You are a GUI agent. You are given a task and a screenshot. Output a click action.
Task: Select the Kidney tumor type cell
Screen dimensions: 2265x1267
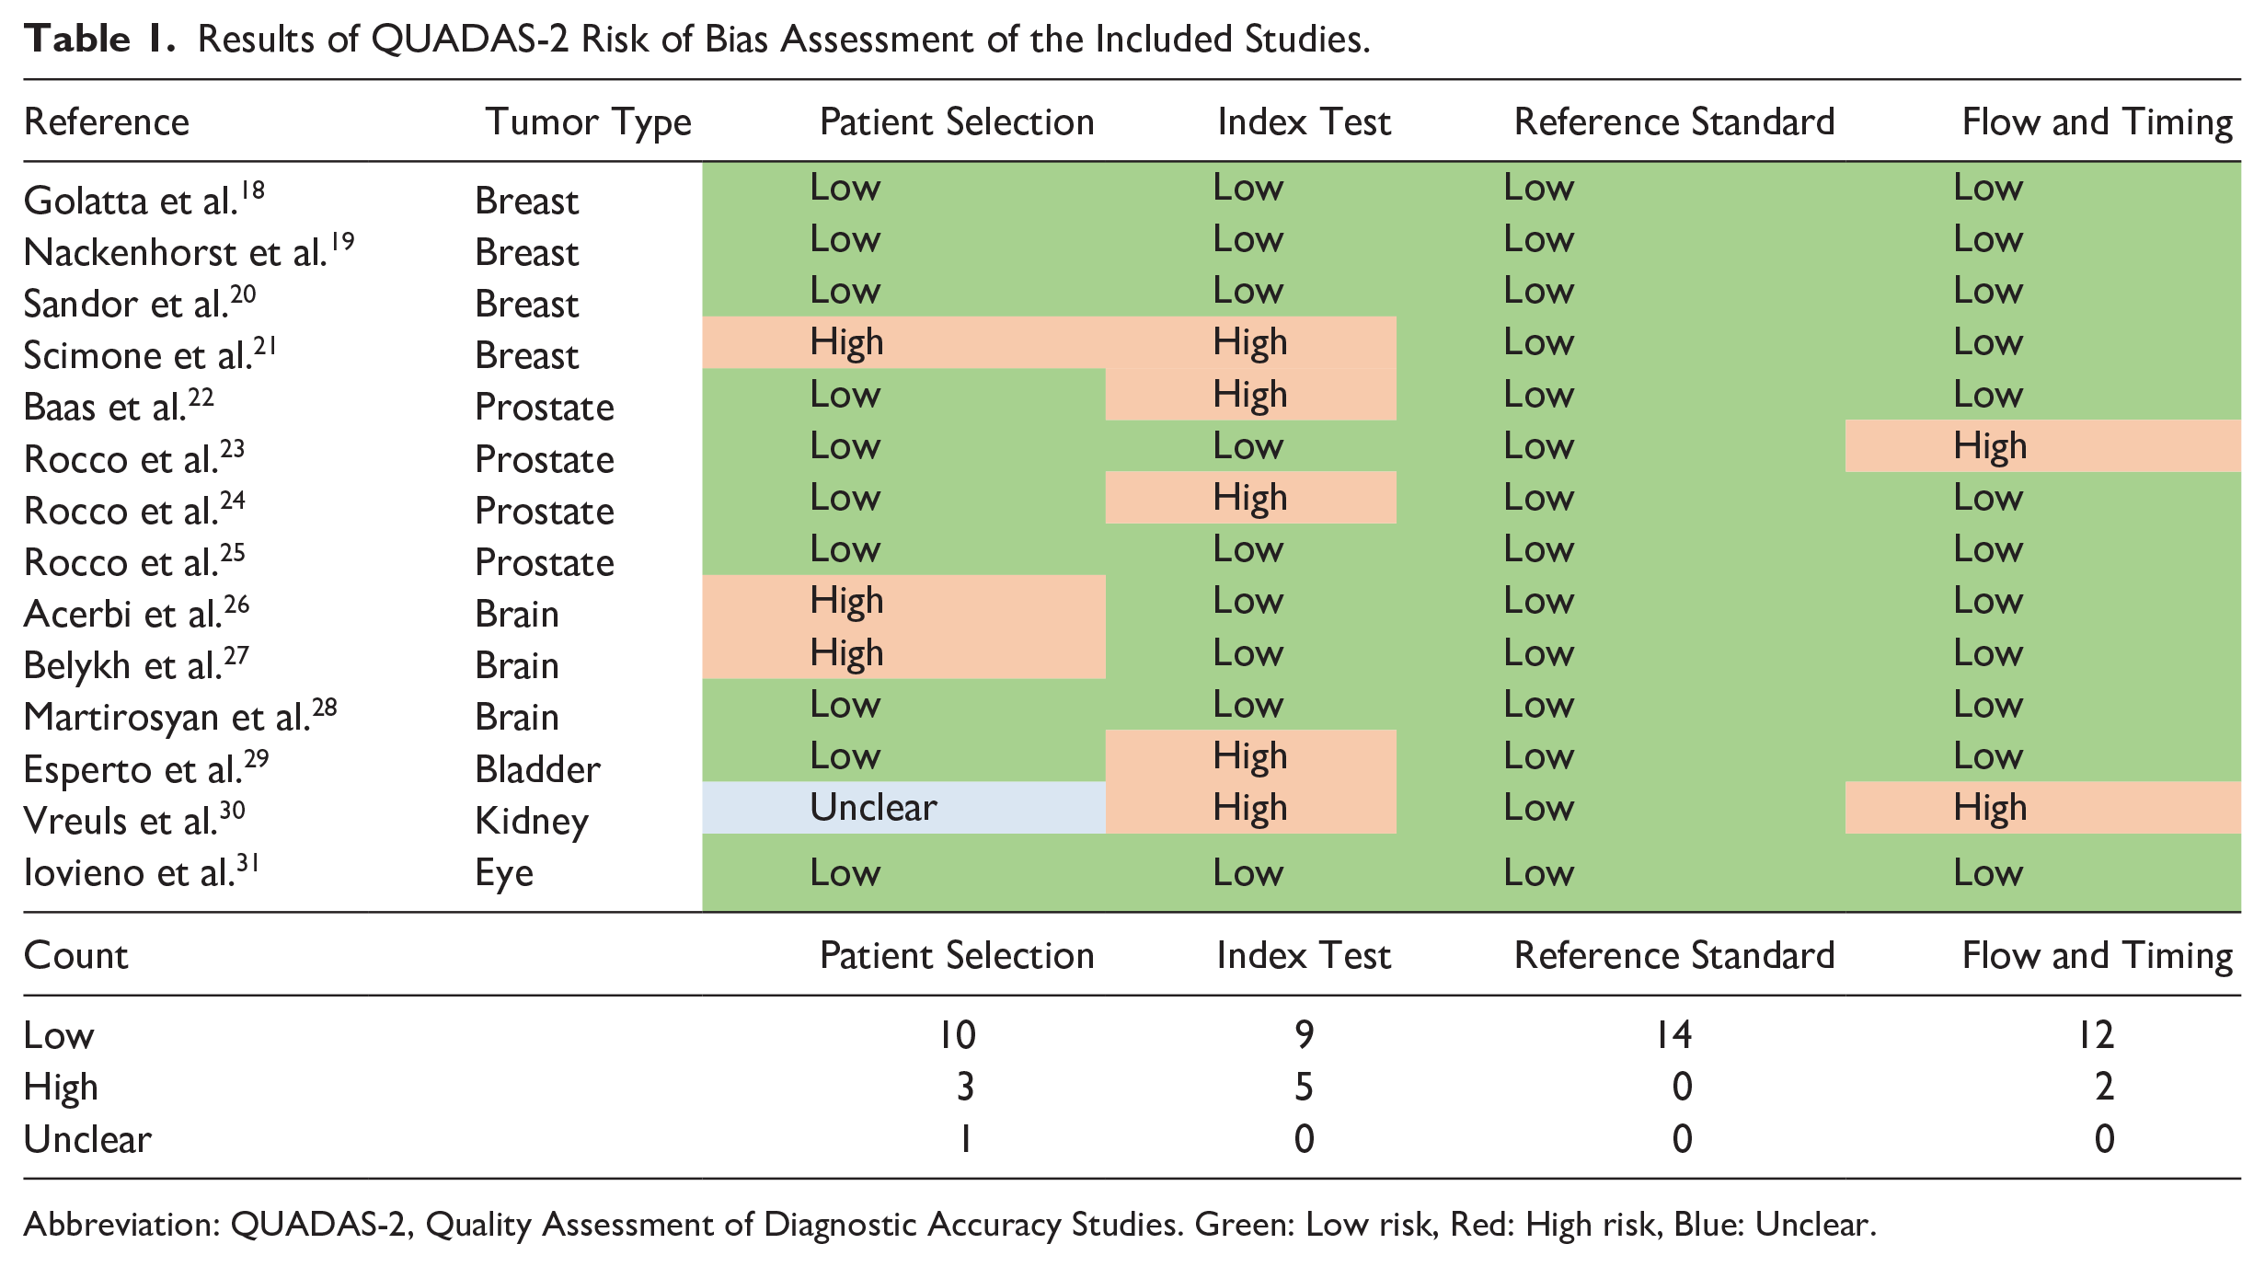point(532,821)
